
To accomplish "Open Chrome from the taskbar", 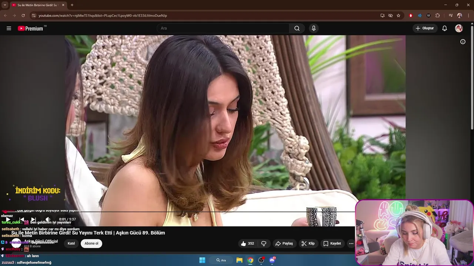I will 250,260.
